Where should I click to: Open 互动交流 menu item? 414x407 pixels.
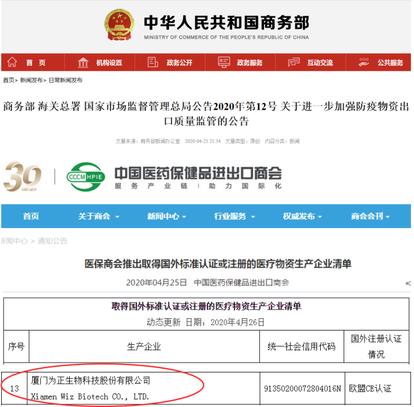click(320, 62)
